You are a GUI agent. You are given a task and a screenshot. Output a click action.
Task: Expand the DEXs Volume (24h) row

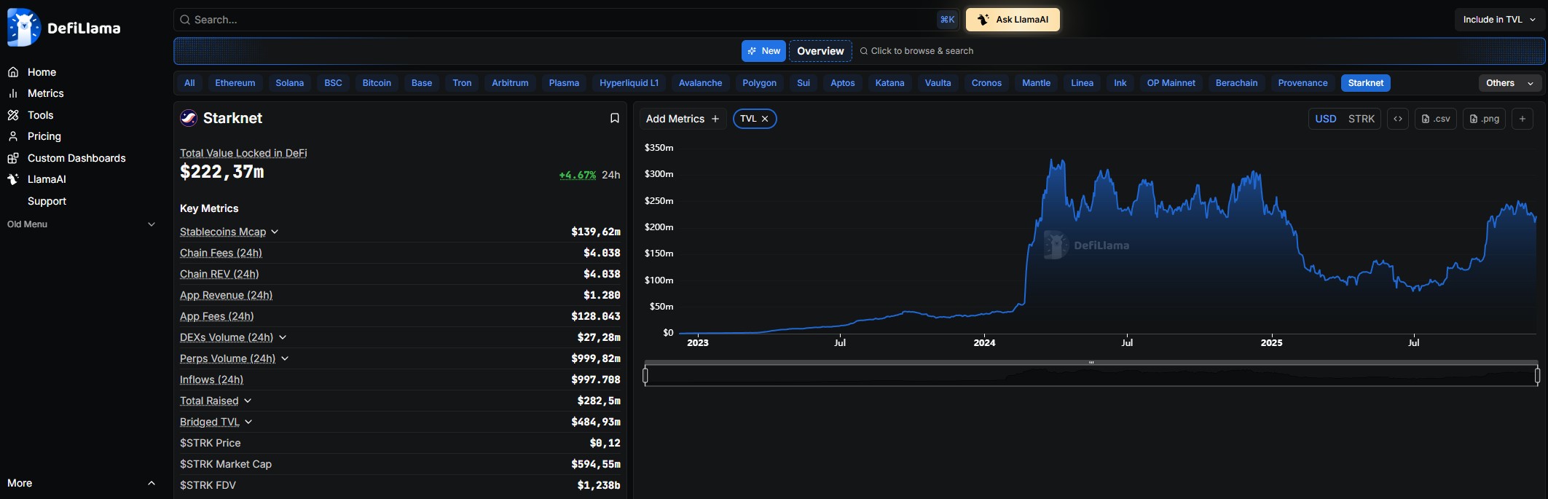283,337
